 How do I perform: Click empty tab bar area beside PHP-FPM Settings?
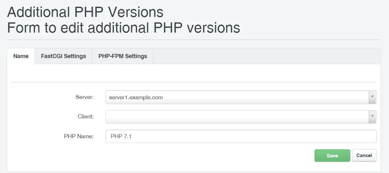267,56
